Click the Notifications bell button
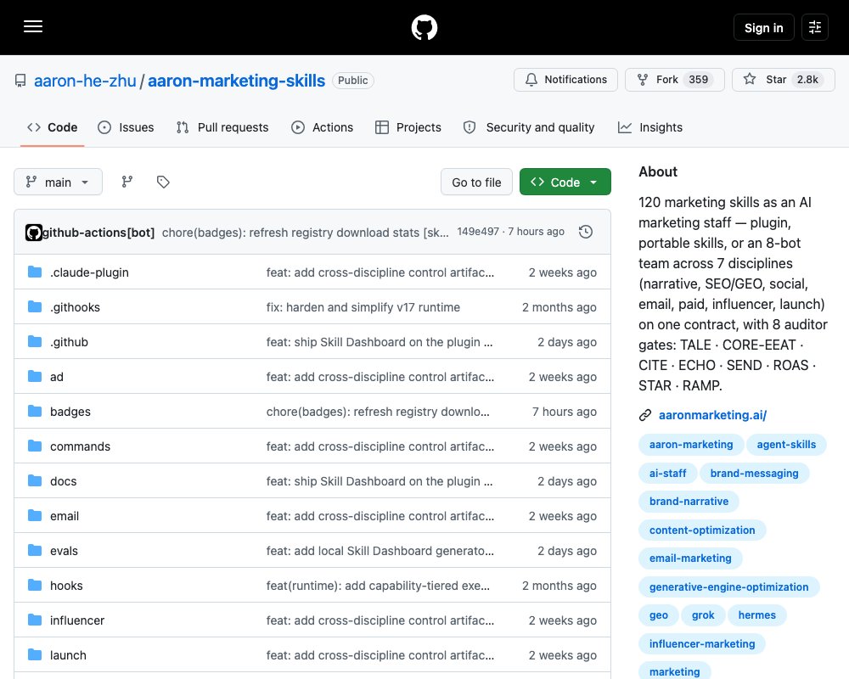Image resolution: width=849 pixels, height=679 pixels. point(565,80)
